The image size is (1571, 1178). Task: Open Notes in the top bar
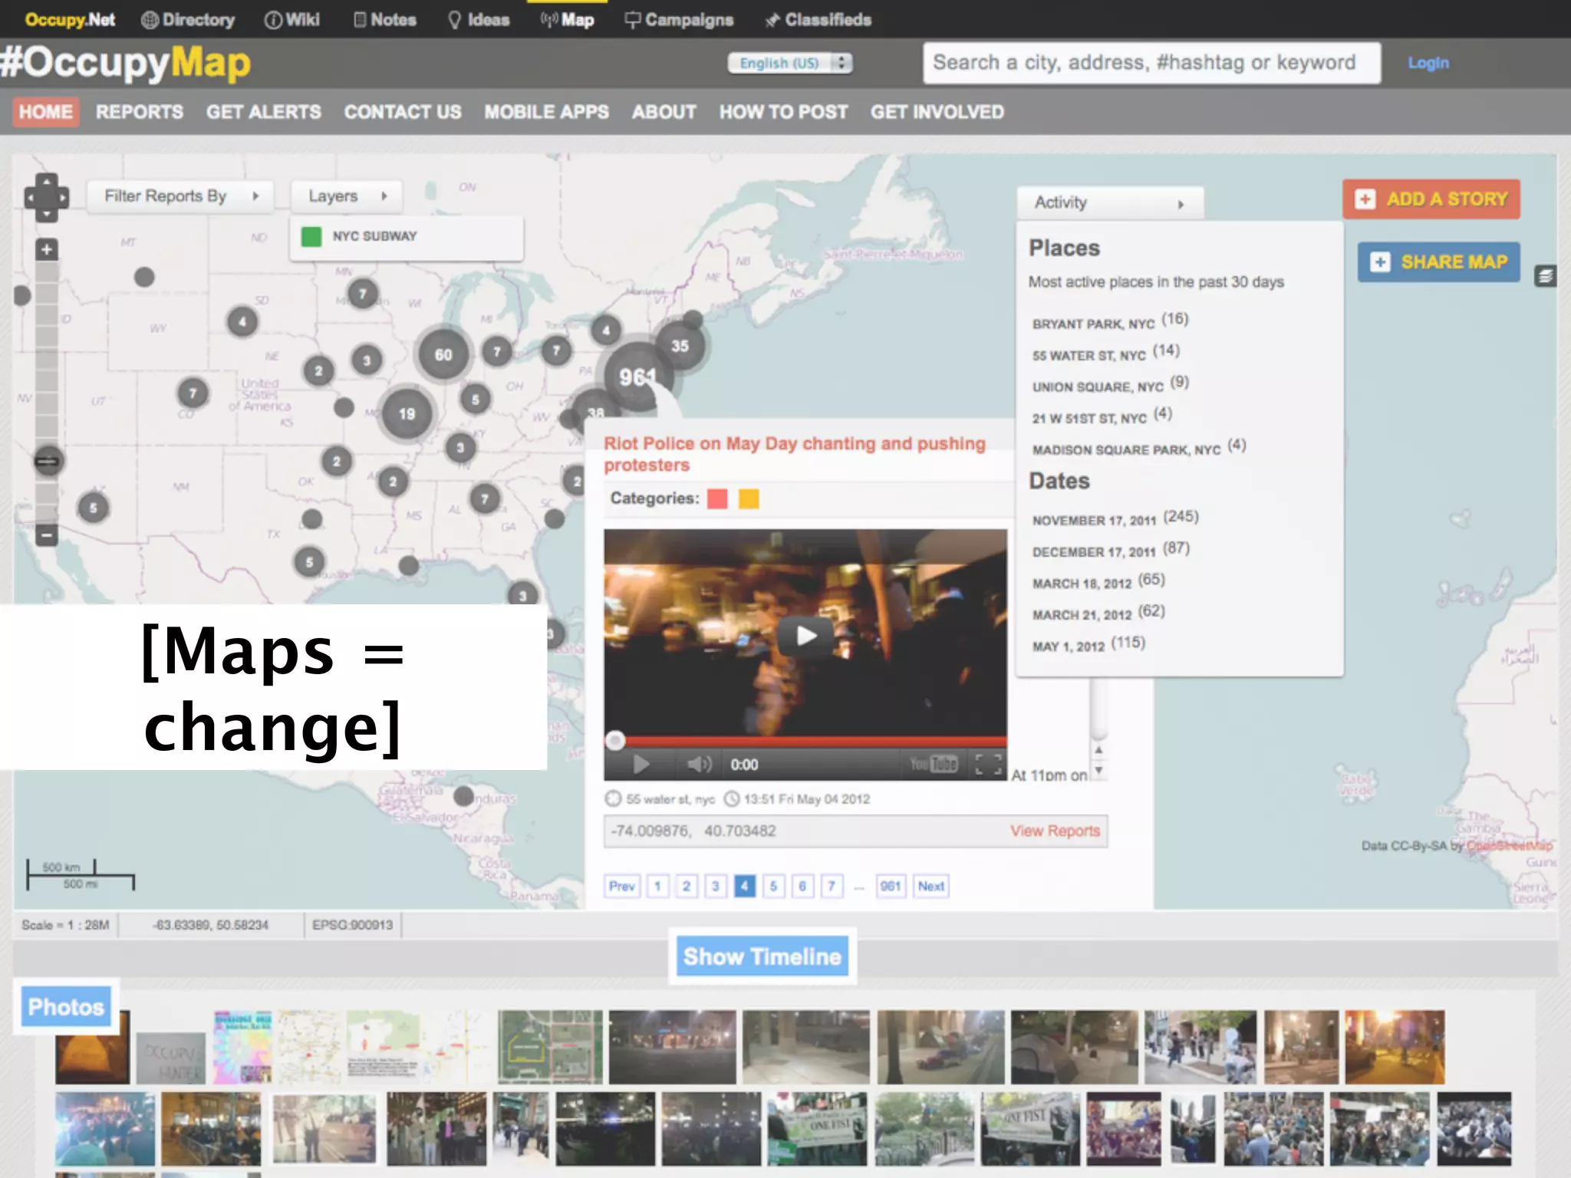click(385, 20)
